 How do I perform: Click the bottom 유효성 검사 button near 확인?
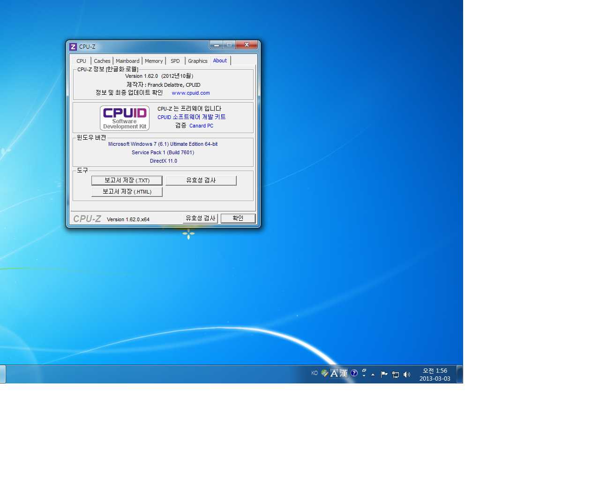201,218
